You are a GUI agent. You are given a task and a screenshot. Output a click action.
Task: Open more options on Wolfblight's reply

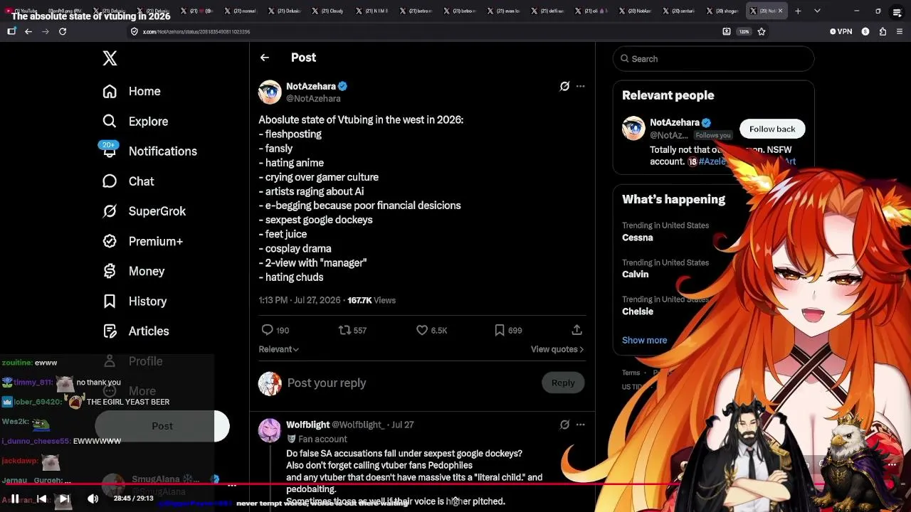tap(581, 425)
